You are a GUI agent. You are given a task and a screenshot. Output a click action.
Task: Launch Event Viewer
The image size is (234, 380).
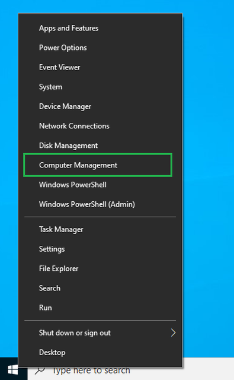(x=100, y=67)
